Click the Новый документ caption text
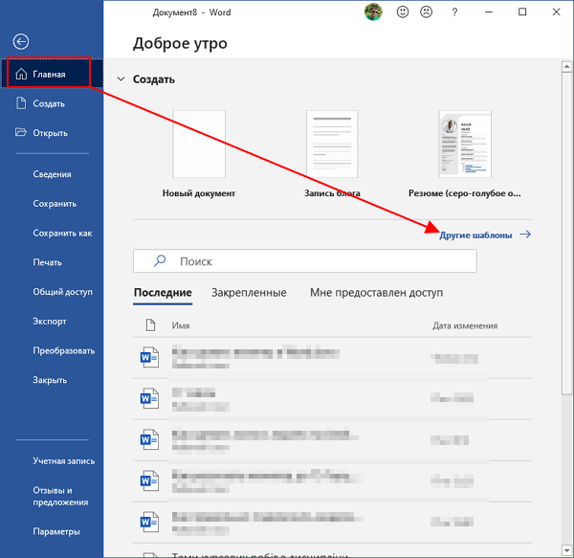The width and height of the screenshot is (574, 558). [199, 193]
